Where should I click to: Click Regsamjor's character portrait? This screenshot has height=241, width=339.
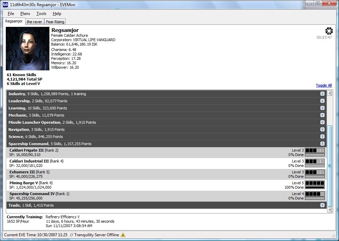(28, 49)
